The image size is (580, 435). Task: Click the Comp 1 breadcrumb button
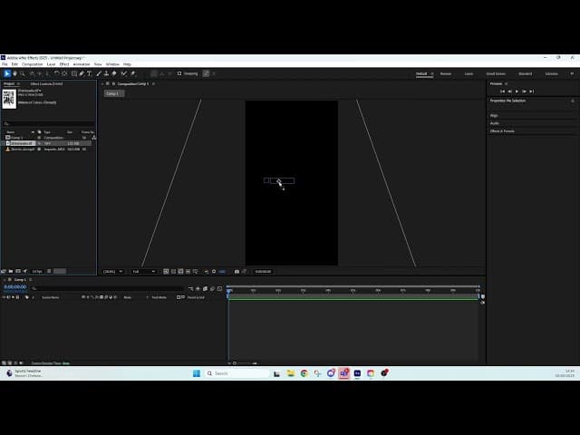click(x=112, y=93)
